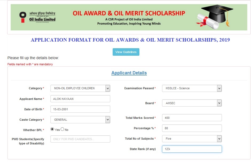
Task: Click the Applicant Details heading link
Action: point(129,73)
